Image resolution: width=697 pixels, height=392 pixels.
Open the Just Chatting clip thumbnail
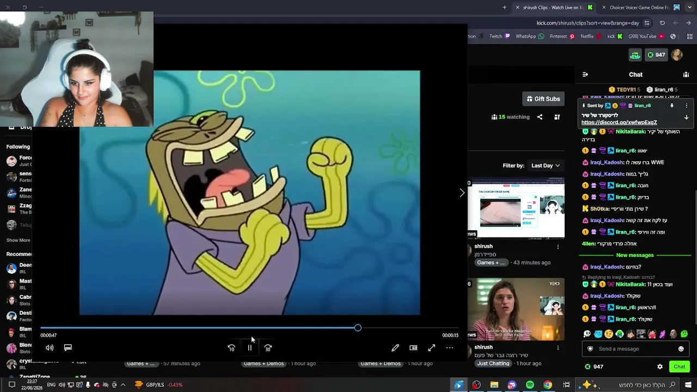click(516, 309)
